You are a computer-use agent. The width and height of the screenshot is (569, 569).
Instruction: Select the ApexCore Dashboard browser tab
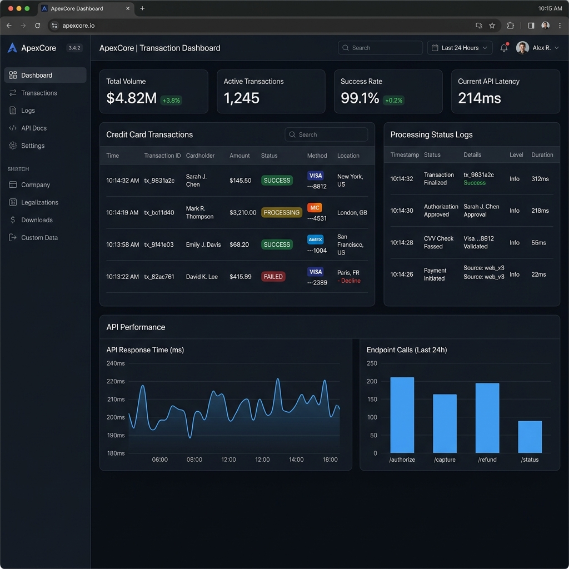86,8
